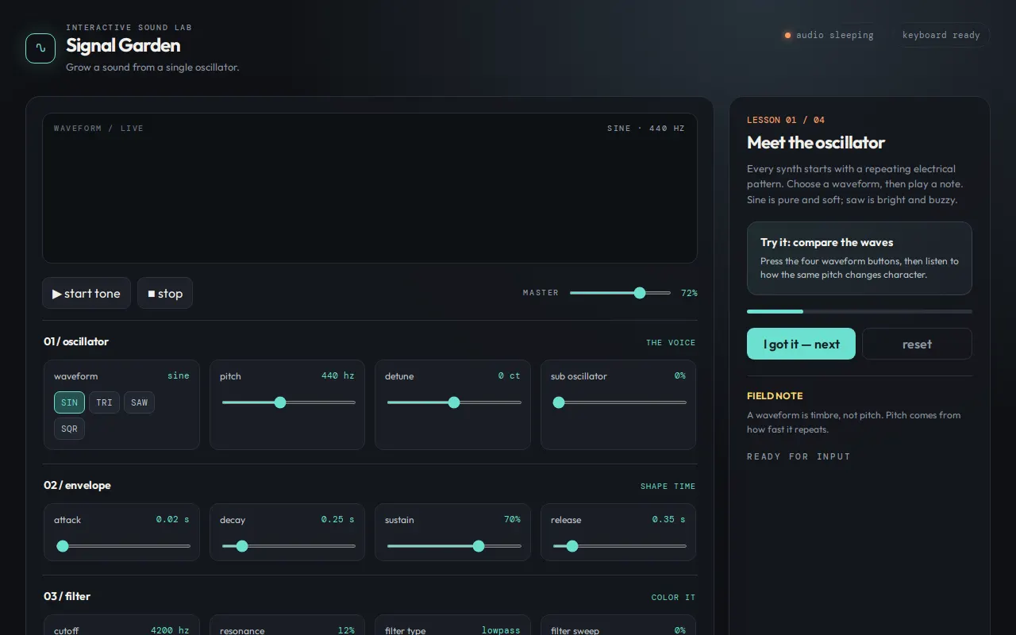Click the waveform live display canvas
Viewport: 1016px width, 635px height.
pos(370,188)
